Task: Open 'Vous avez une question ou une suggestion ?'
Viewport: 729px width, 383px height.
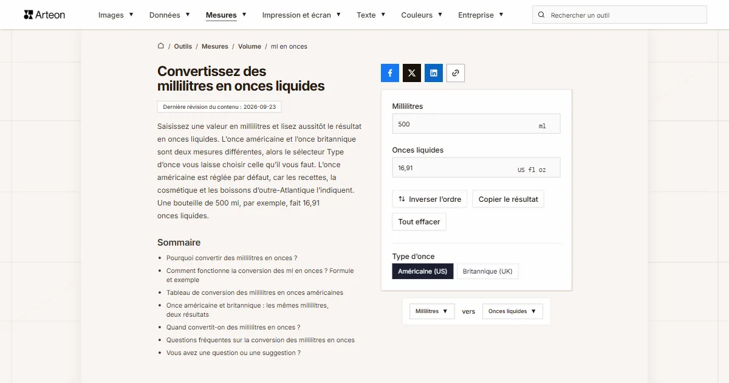Action: click(x=233, y=353)
